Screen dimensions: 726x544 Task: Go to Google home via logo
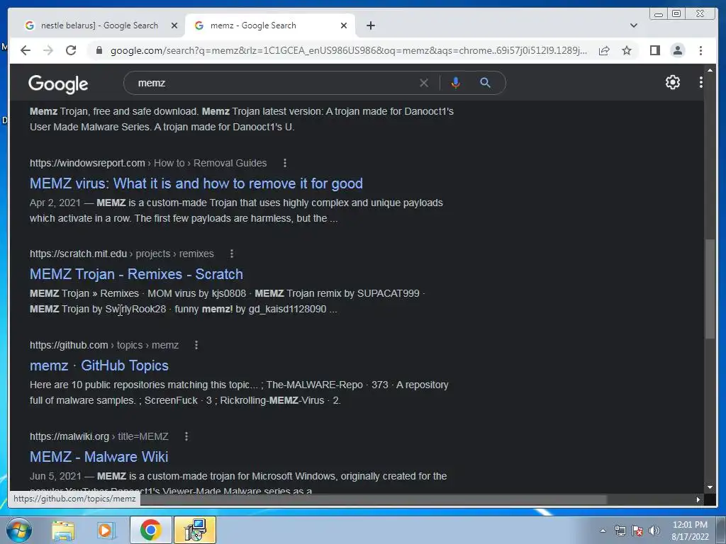click(x=58, y=84)
